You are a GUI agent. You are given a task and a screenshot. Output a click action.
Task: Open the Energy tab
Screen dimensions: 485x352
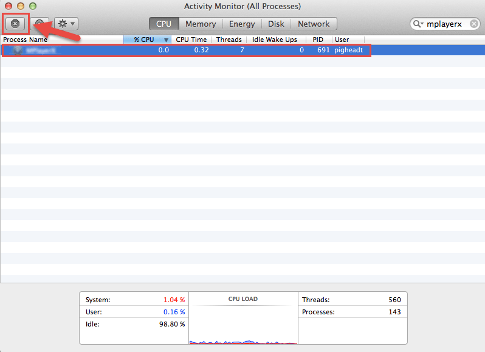click(242, 24)
